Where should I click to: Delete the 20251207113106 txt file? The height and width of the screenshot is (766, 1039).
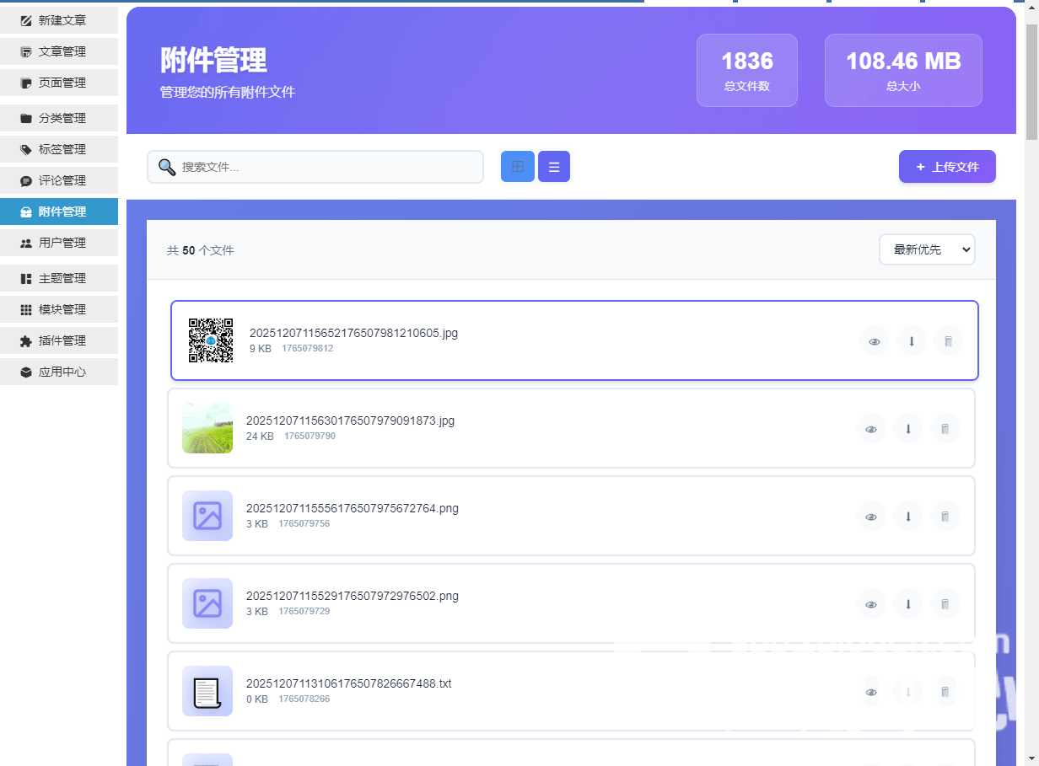[x=945, y=692]
